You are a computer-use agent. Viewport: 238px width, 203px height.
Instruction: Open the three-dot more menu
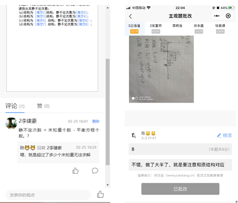click(217, 16)
